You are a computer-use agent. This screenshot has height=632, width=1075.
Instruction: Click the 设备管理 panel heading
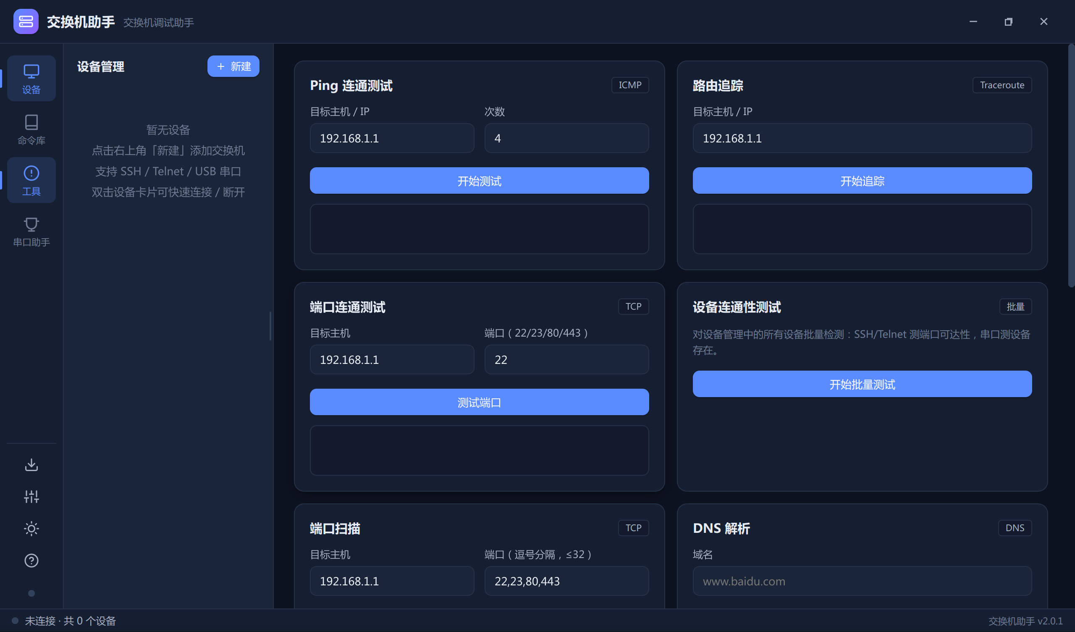click(101, 67)
